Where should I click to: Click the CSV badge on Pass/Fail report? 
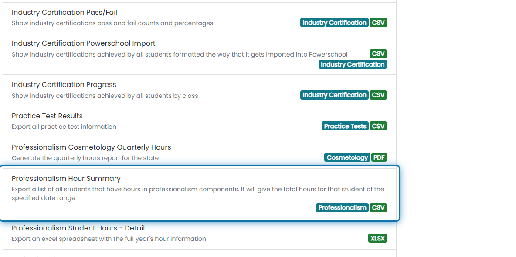[x=378, y=23]
